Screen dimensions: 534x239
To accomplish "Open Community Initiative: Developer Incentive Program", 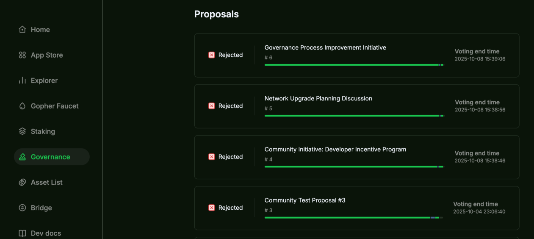I will pyautogui.click(x=335, y=149).
